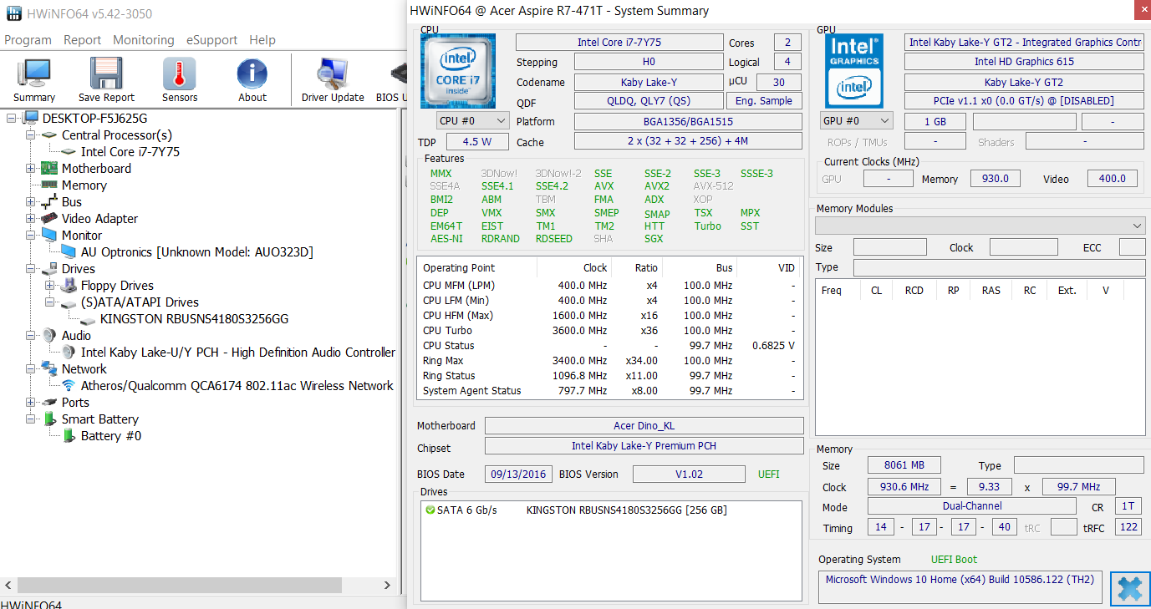
Task: Click the 8061 MB memory size field
Action: pos(904,466)
